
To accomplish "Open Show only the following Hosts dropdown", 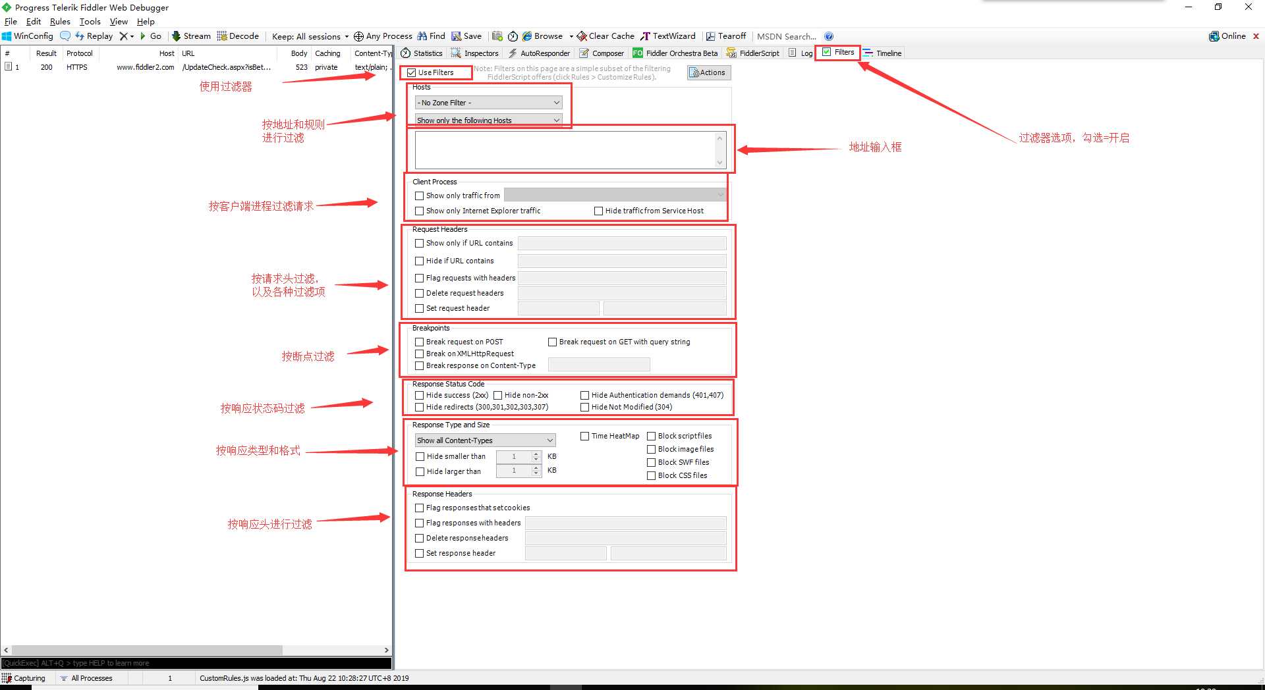I will tap(488, 120).
